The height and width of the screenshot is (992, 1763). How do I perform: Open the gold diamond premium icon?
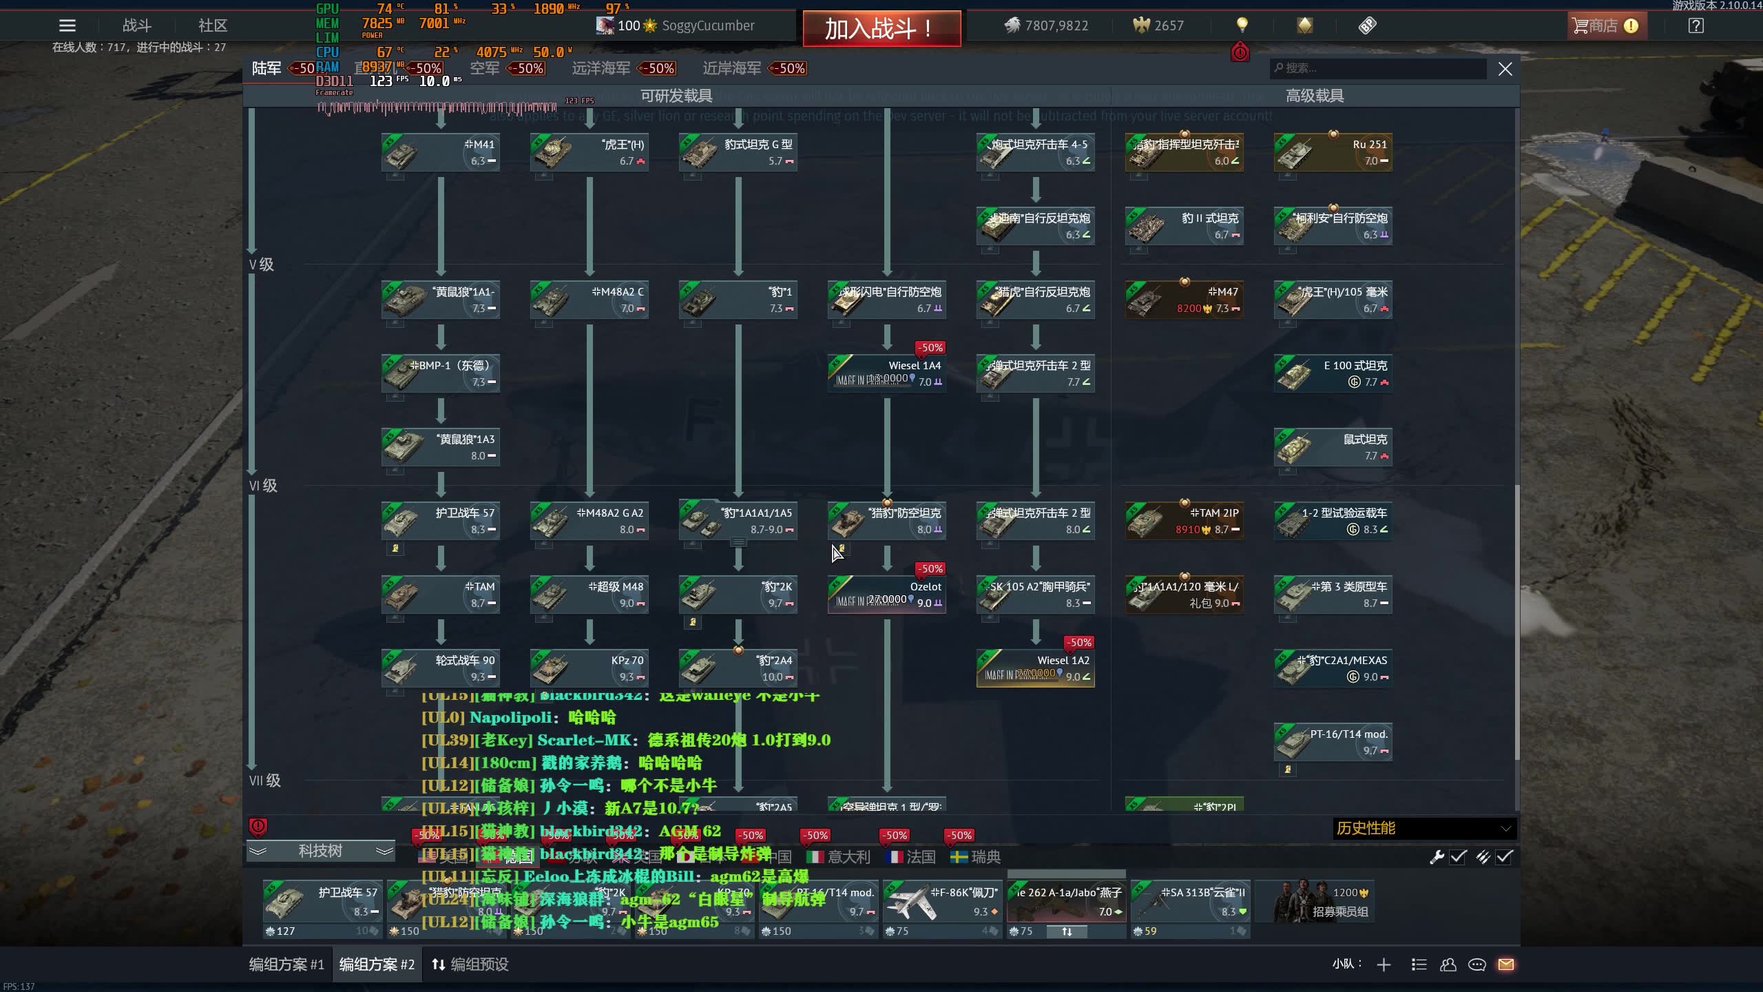[x=1304, y=25]
